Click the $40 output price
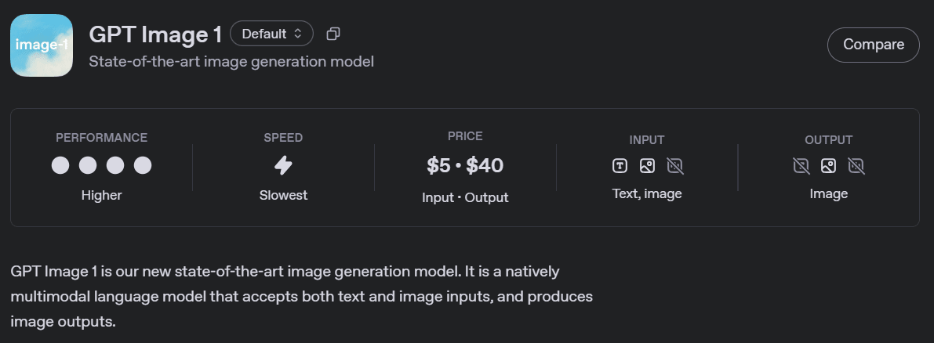This screenshot has height=343, width=934. click(x=485, y=165)
